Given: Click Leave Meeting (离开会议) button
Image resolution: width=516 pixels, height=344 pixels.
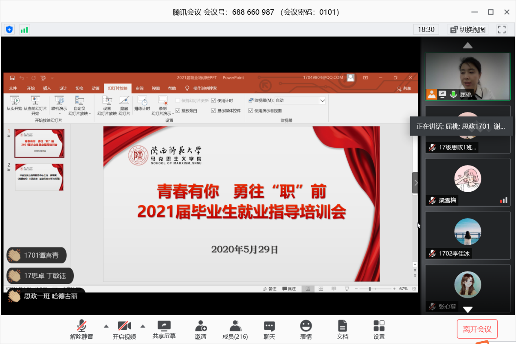Looking at the screenshot, I should 477,329.
